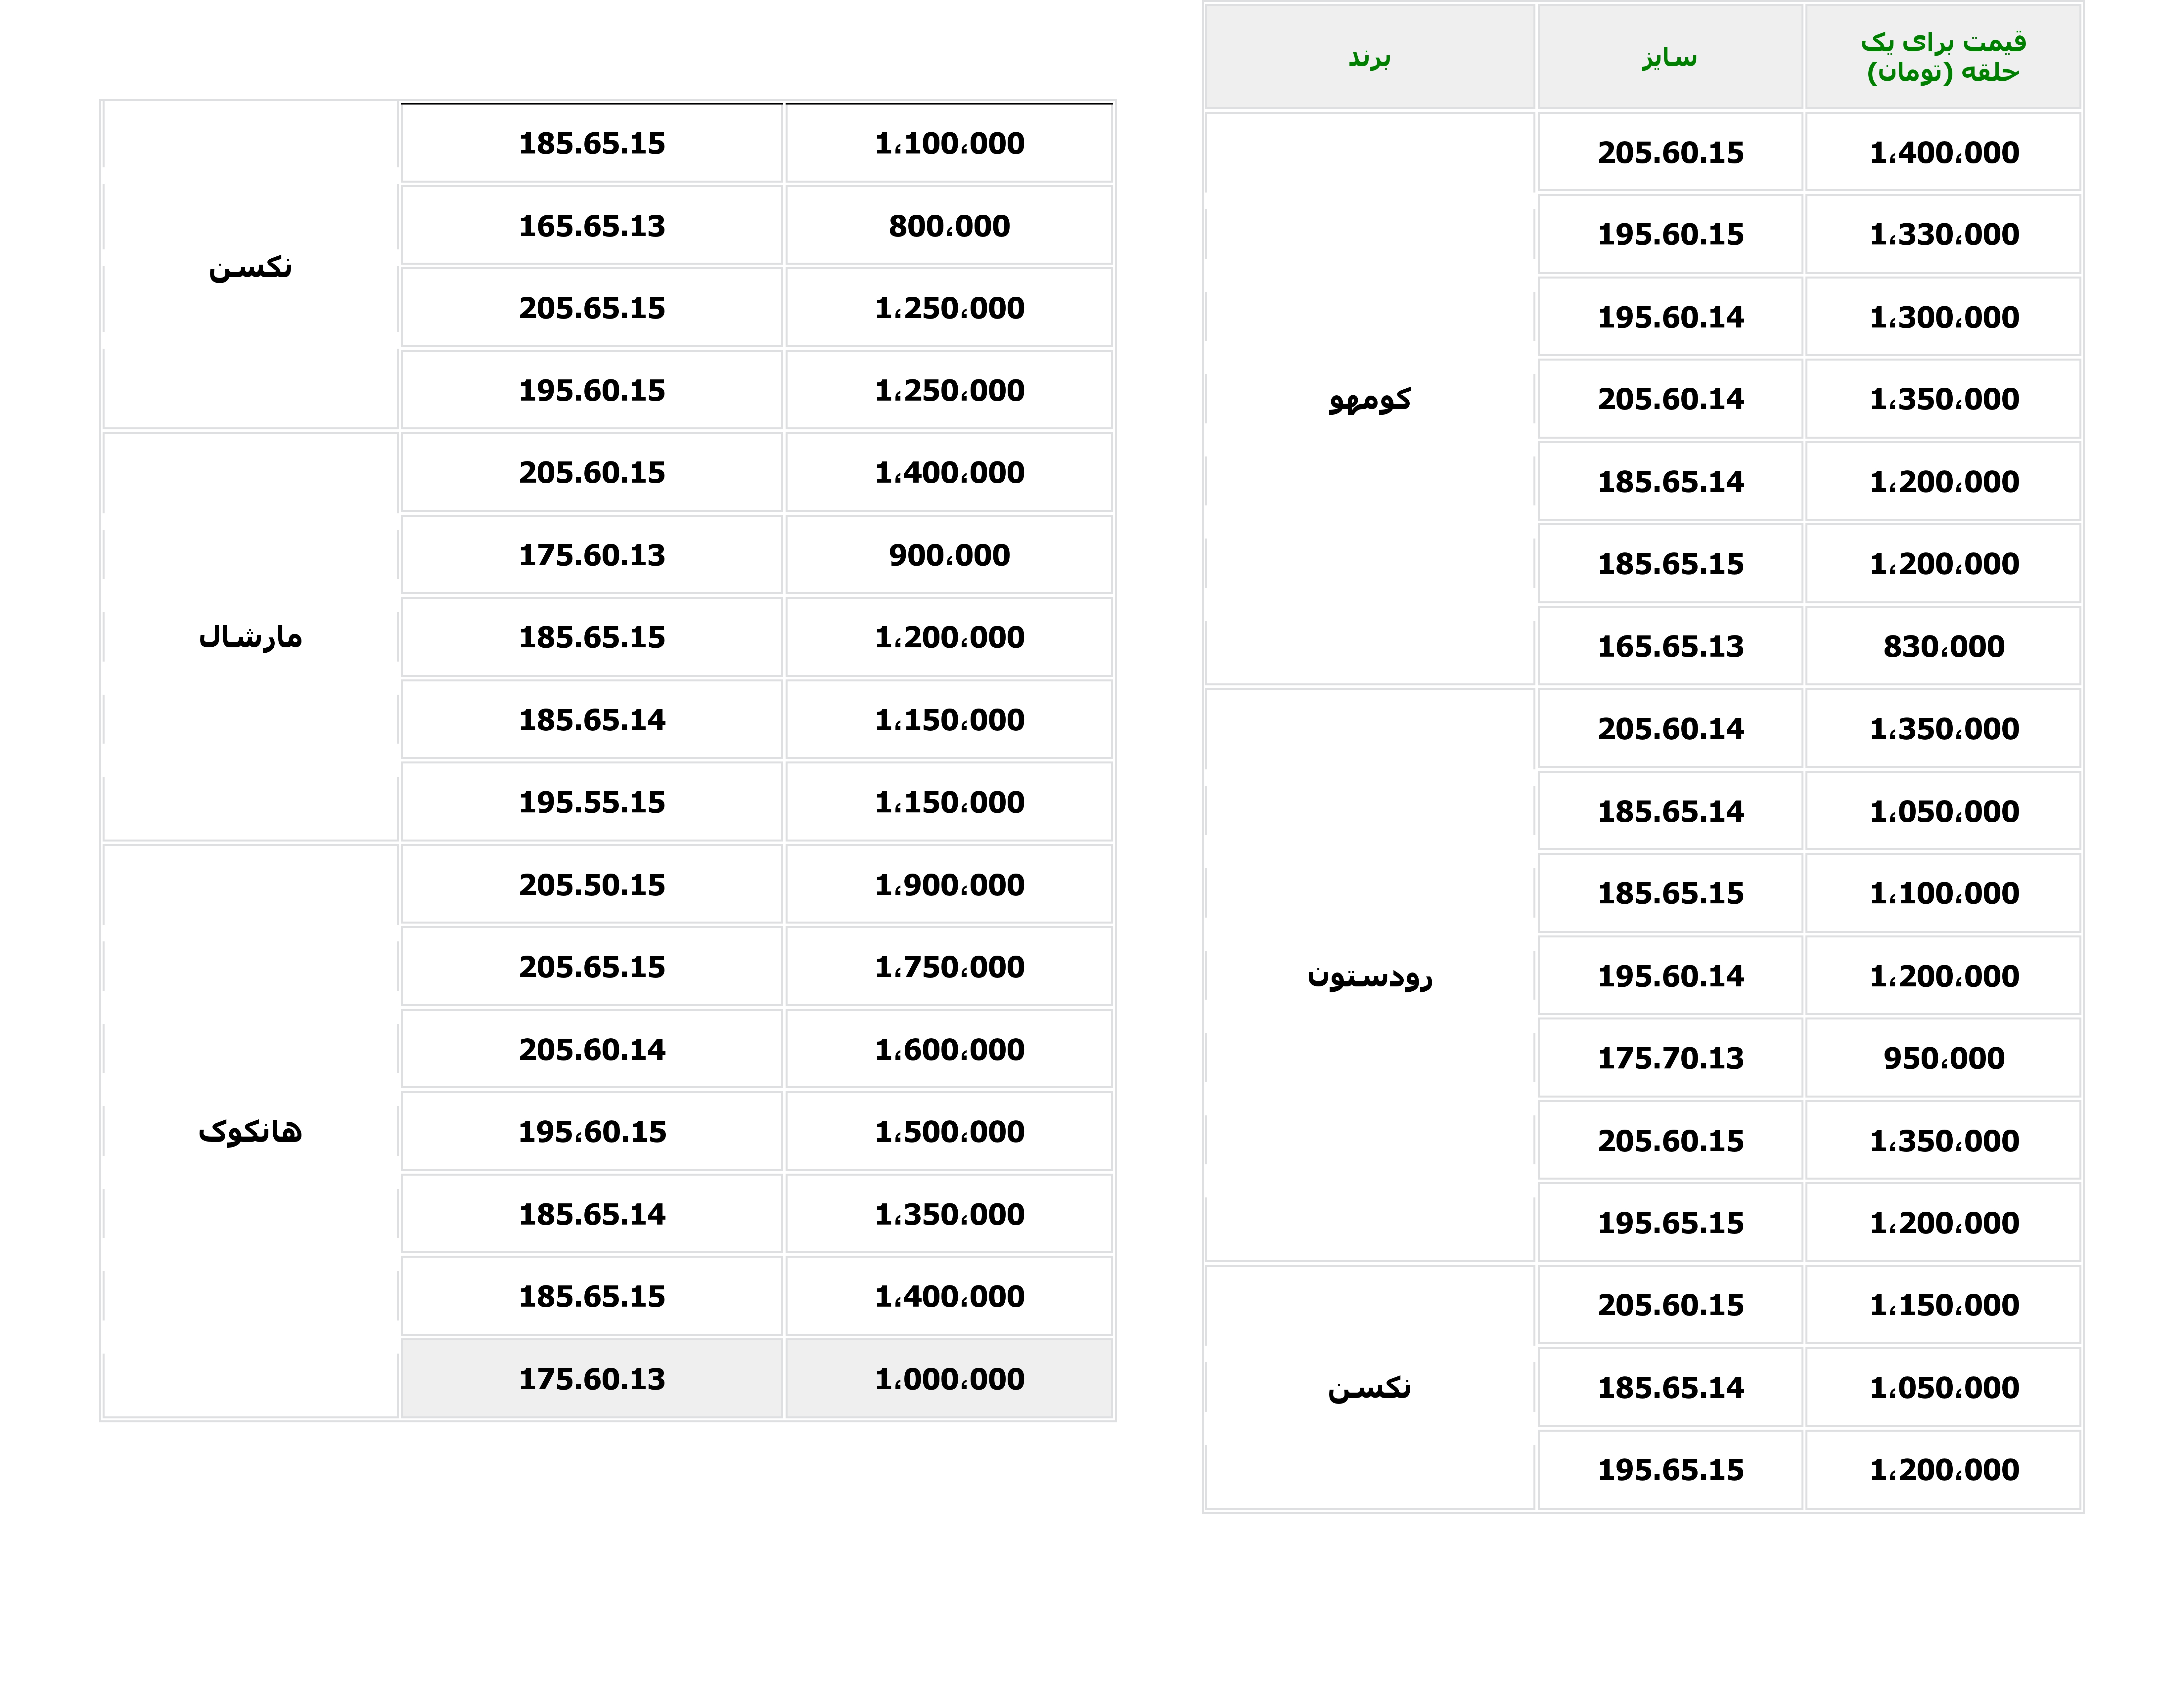Select size 205.60.15 in the رودستون rows
This screenshot has height=1687, width=2184.
[x=1670, y=1140]
